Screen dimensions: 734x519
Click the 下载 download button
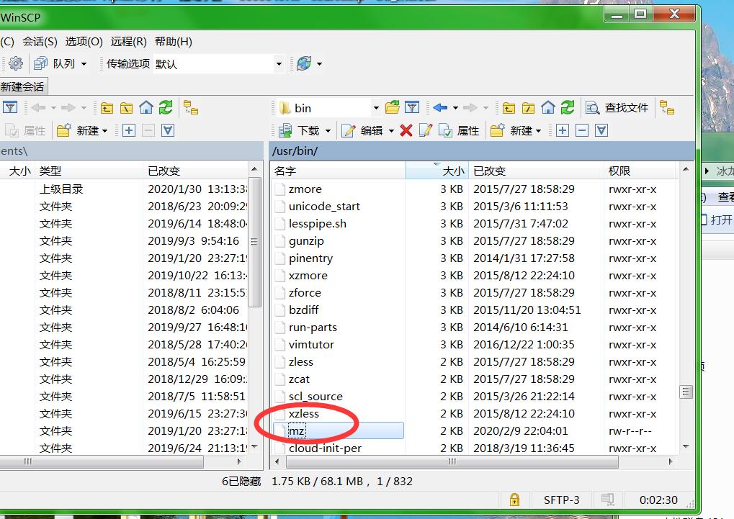point(303,130)
